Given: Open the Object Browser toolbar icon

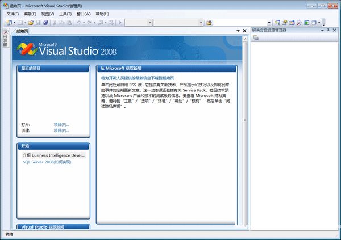Looking at the screenshot, I should (292, 22).
